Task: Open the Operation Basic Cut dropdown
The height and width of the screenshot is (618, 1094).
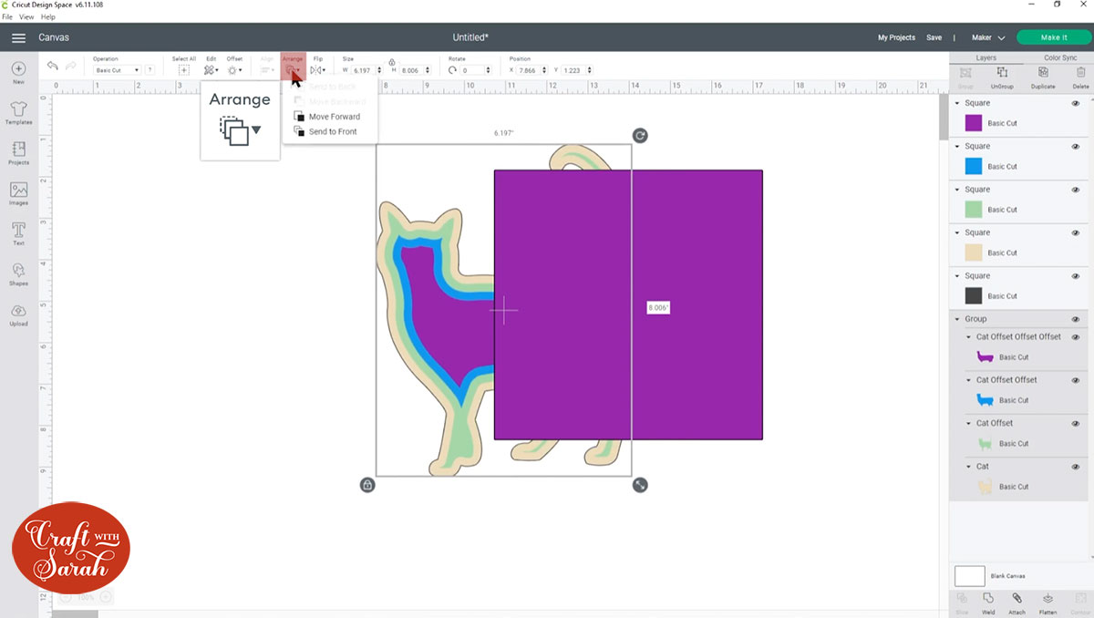Action: tap(117, 70)
